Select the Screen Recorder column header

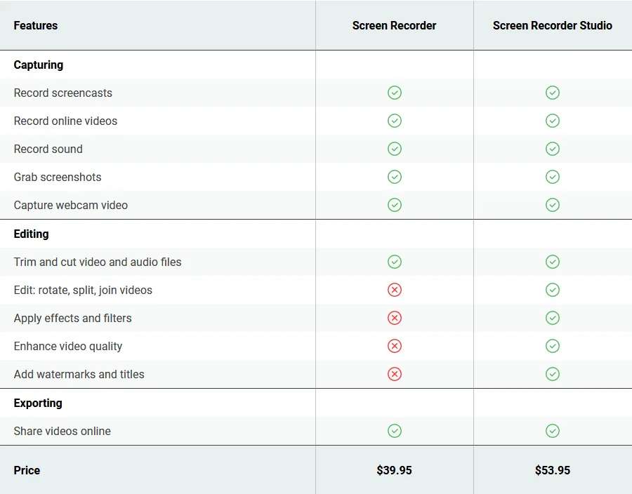(x=394, y=25)
